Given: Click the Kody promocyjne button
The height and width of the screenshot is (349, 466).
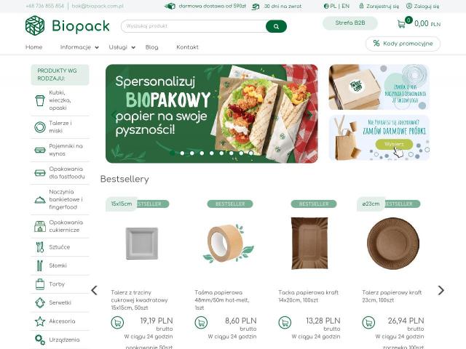Looking at the screenshot, I should (403, 44).
